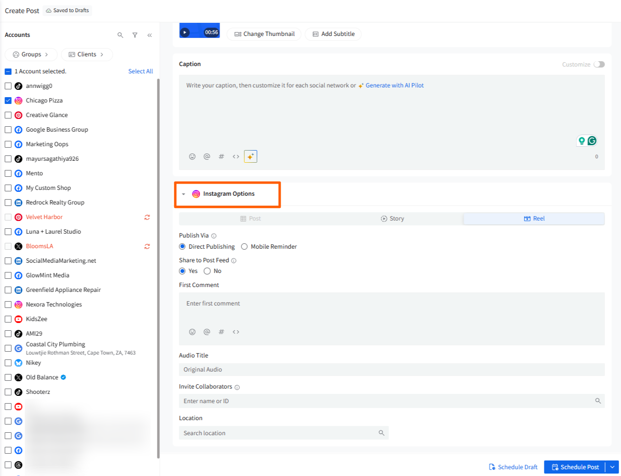Image resolution: width=621 pixels, height=476 pixels.
Task: Uncheck the Chicago Pizza account checkbox
Action: click(x=8, y=101)
